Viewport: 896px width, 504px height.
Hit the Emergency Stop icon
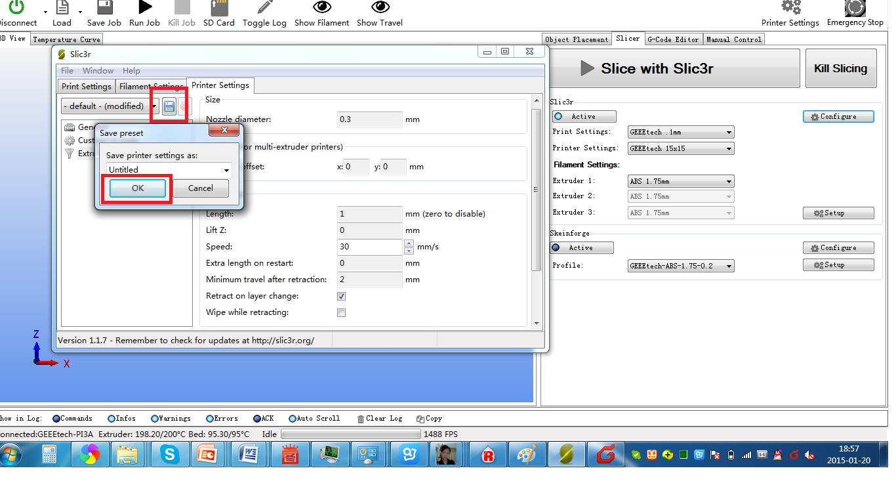855,7
